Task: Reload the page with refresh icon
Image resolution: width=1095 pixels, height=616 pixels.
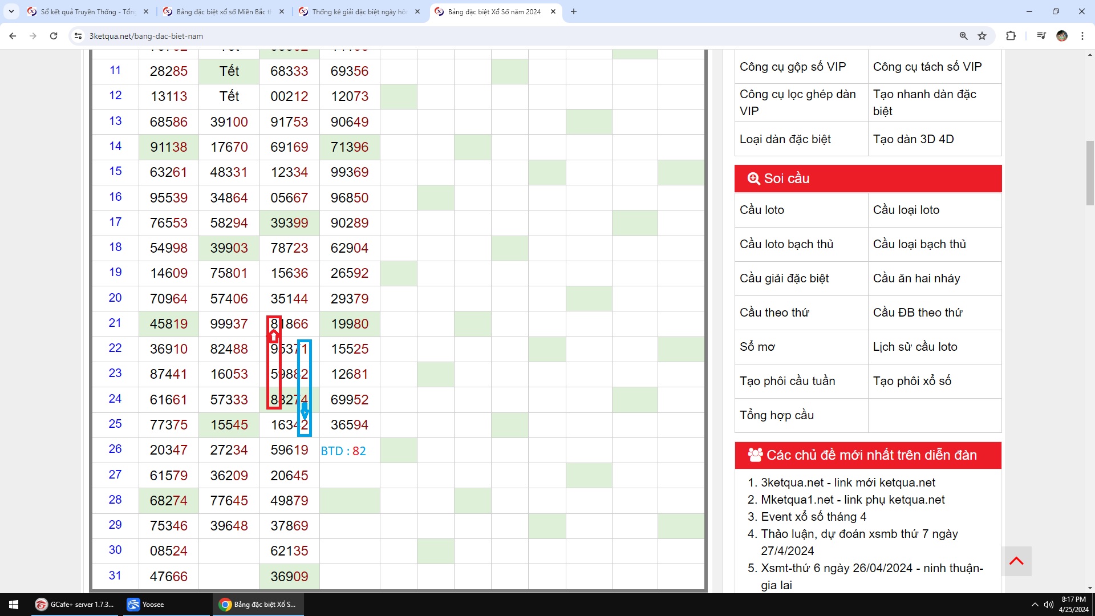Action: tap(54, 36)
